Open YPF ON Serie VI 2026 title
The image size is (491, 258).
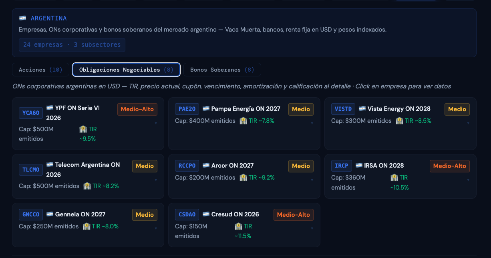(x=73, y=113)
